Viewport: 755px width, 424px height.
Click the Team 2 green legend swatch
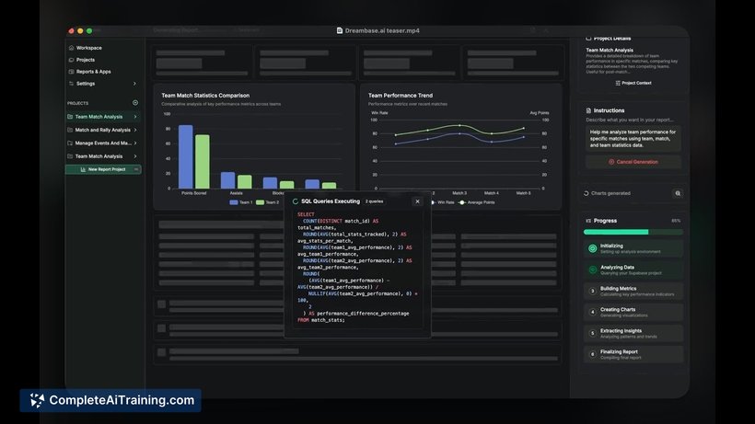pyautogui.click(x=260, y=202)
